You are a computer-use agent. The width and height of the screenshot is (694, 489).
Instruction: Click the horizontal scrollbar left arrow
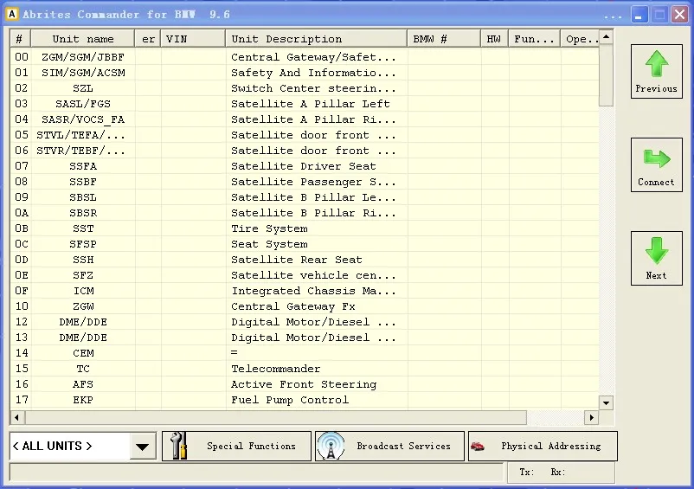[x=16, y=417]
